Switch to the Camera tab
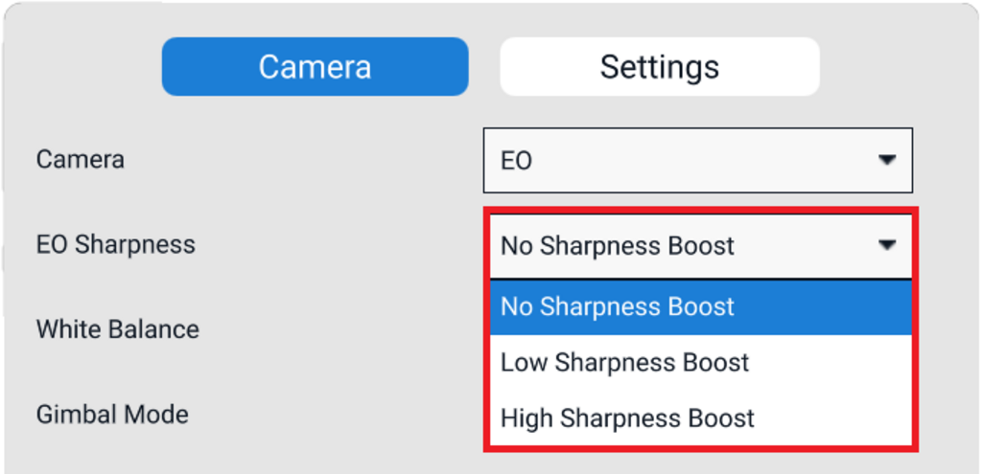Screen dimensions: 982x474 point(315,67)
